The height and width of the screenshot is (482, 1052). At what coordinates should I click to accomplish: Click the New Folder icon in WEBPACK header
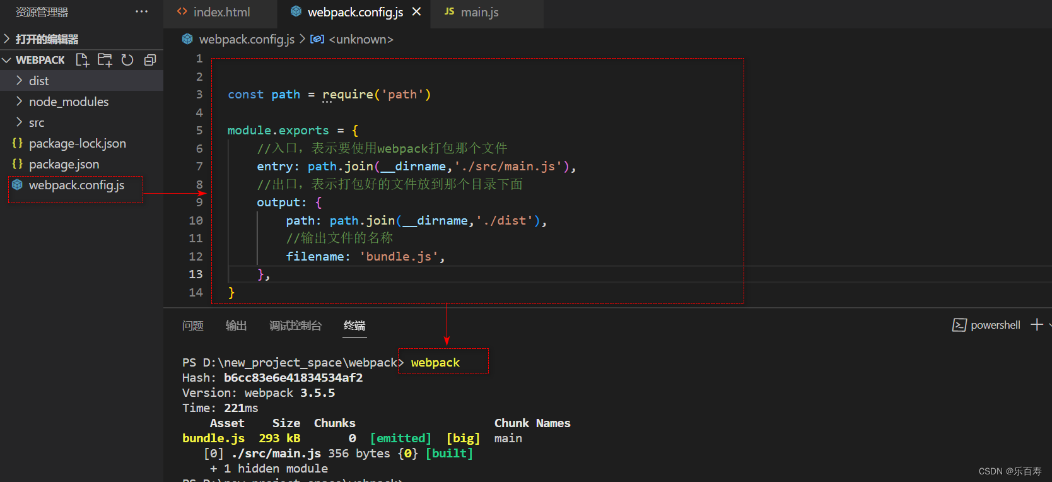[x=105, y=60]
